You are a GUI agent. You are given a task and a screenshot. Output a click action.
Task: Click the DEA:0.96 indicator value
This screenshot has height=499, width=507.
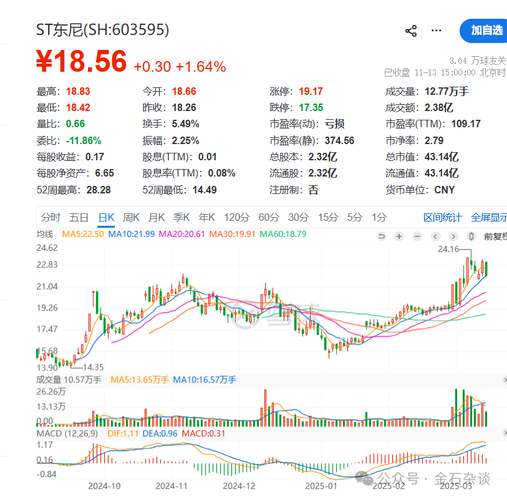160,434
